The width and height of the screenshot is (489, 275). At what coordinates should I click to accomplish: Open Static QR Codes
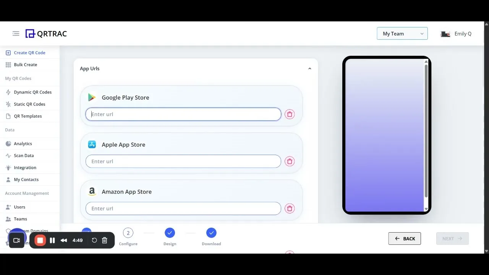(x=29, y=104)
